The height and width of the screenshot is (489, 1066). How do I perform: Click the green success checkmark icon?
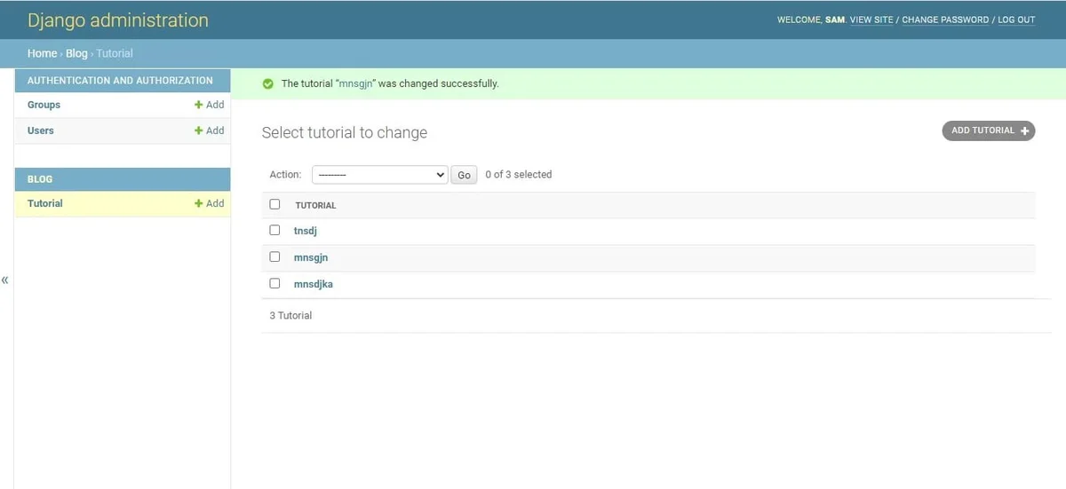click(x=267, y=83)
